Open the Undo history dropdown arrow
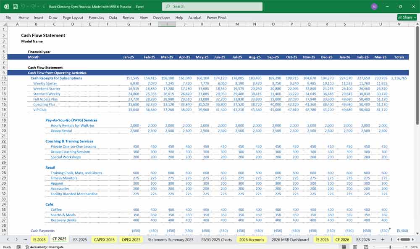The image size is (420, 249). tap(28, 6)
